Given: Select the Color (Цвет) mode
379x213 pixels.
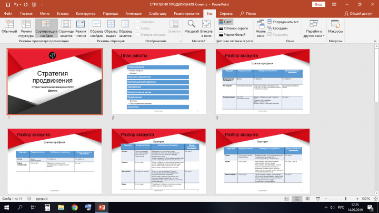Looking at the screenshot, I should point(225,22).
